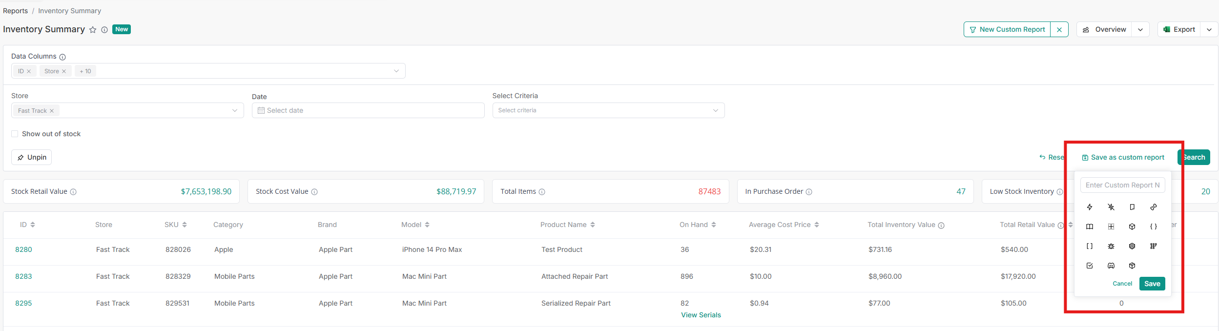Expand the Export options arrow
The image size is (1219, 331).
pyautogui.click(x=1209, y=29)
